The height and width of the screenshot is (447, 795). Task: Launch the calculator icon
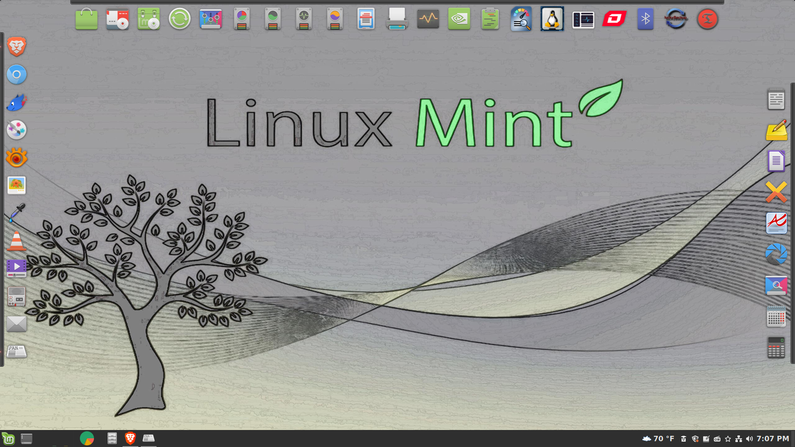[776, 348]
